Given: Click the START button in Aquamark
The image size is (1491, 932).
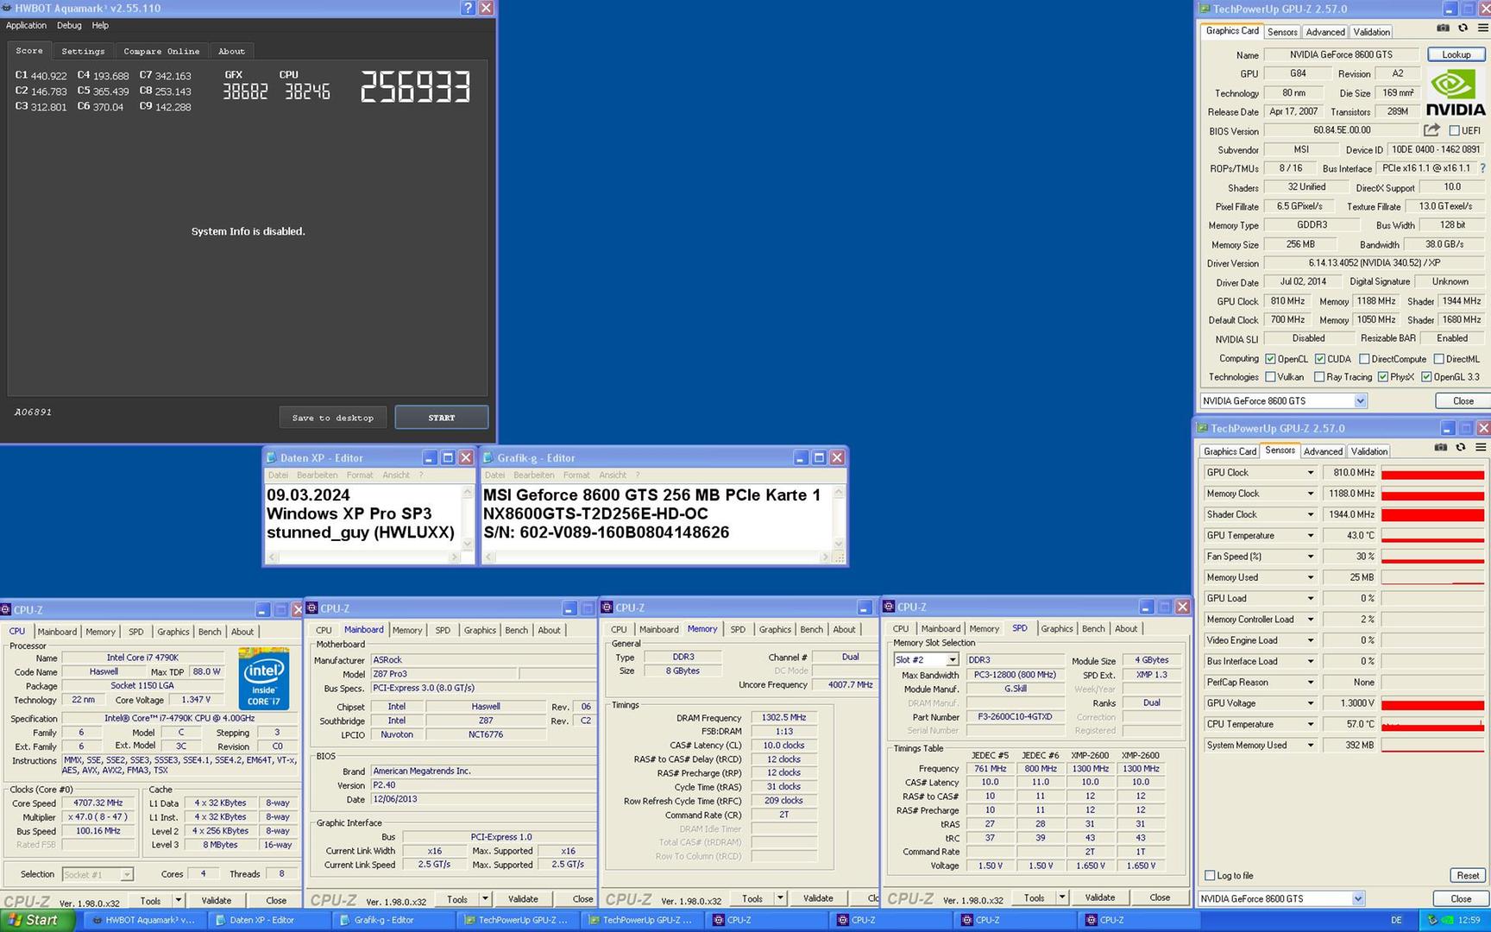Looking at the screenshot, I should coord(441,418).
